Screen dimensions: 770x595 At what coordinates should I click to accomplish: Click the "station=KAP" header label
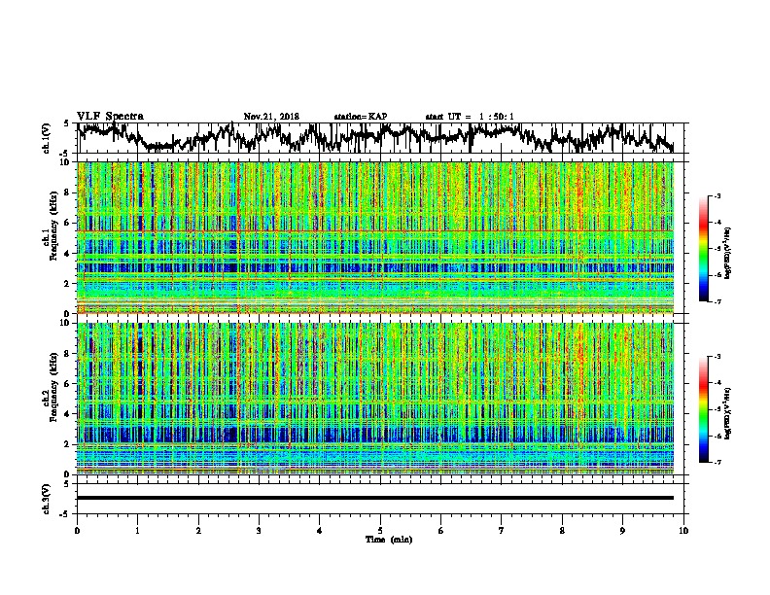361,117
